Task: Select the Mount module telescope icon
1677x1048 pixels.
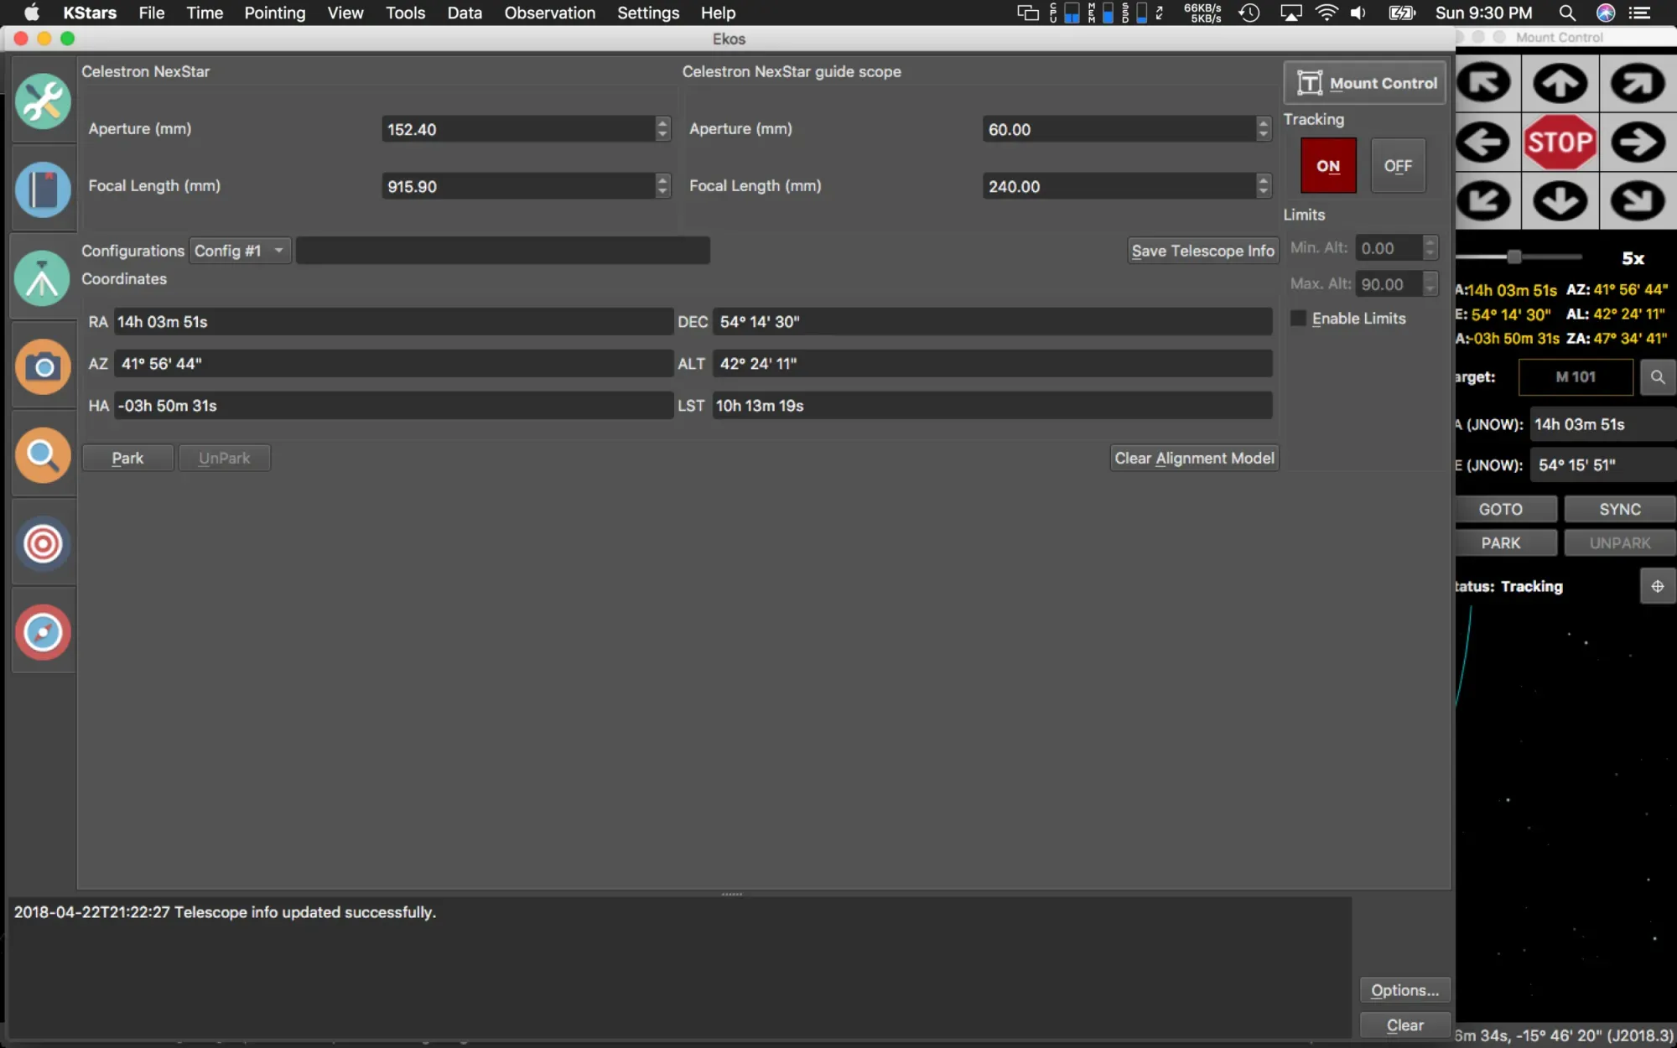Action: click(43, 278)
